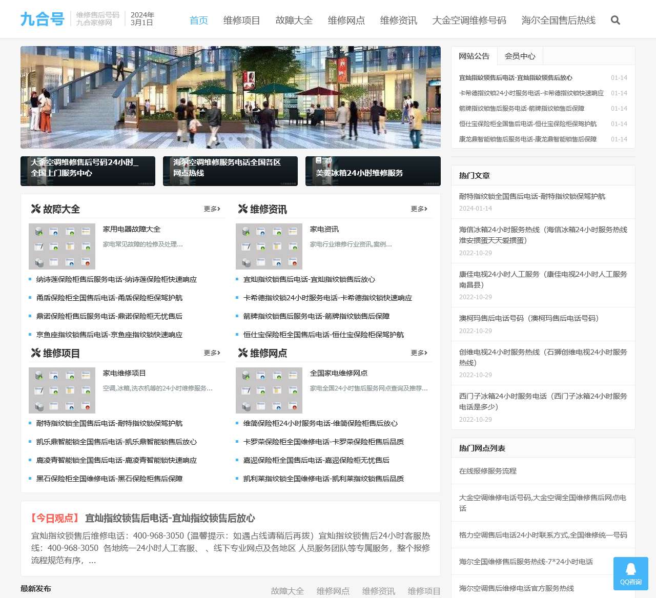
Task: Click the wrench icon beside 维修网点 section
Action: (x=242, y=353)
